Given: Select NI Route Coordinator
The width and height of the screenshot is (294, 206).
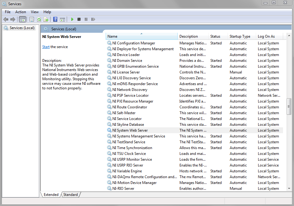Looking at the screenshot, I should click(x=194, y=107).
